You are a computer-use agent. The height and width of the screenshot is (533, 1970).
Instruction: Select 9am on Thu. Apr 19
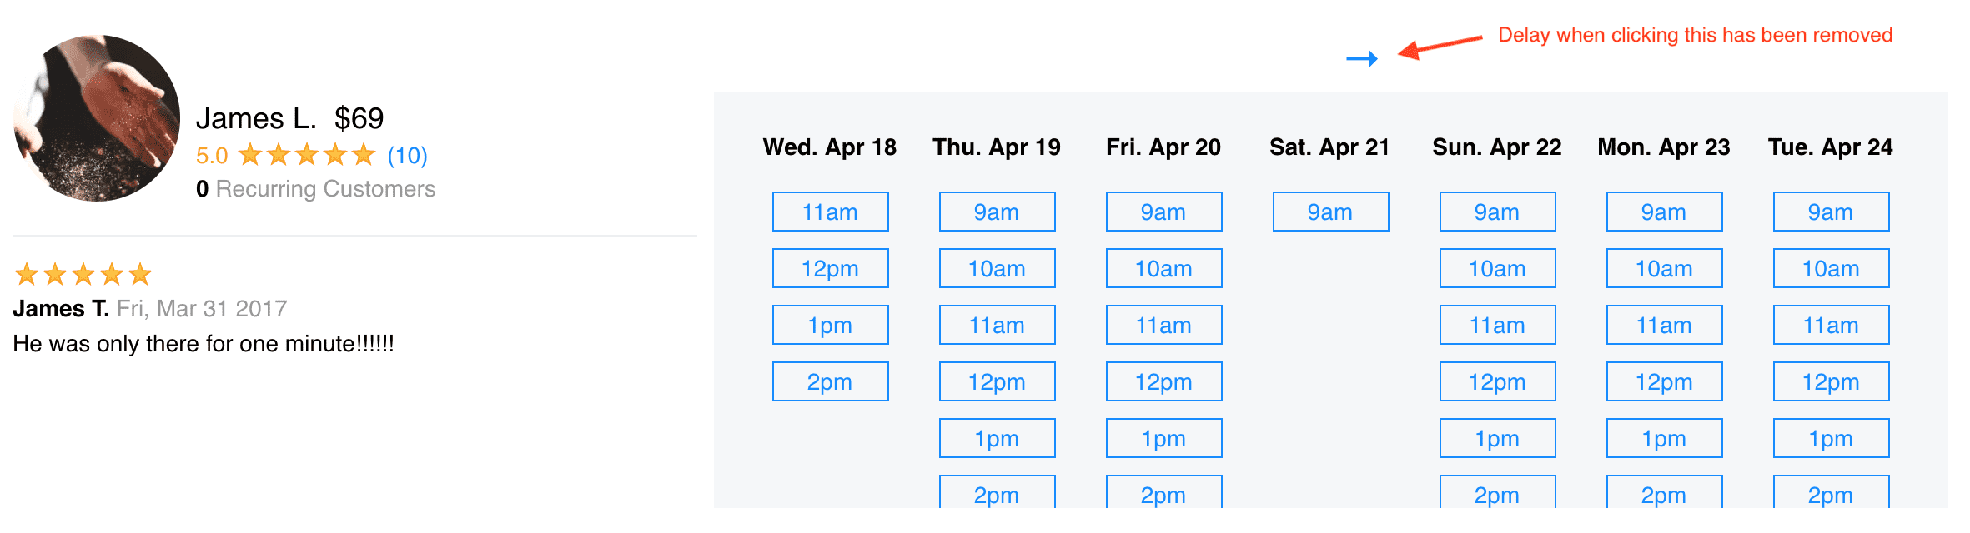point(997,212)
